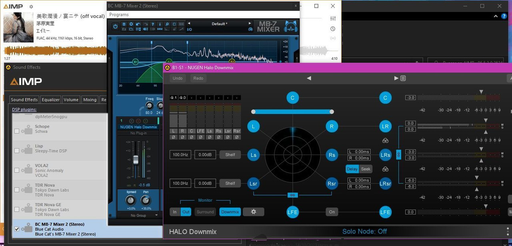This screenshot has height=246, width=512.
Task: Adjust the band 1 gain fader
Action: [136, 160]
